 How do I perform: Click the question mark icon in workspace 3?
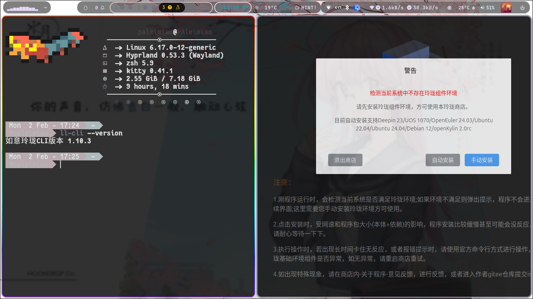tap(170, 7)
